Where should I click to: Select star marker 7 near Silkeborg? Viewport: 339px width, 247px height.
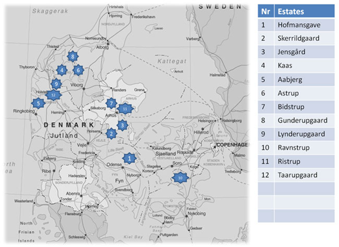point(111,103)
